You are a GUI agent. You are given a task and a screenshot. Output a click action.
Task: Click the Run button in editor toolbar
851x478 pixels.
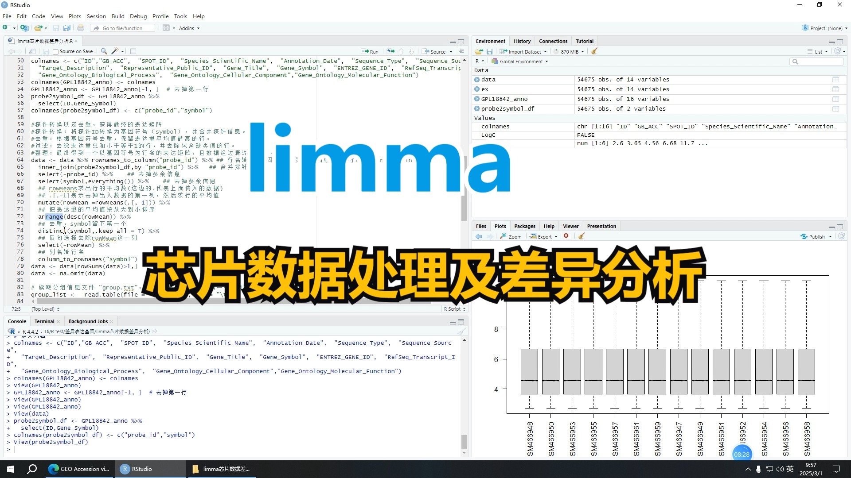(x=370, y=51)
